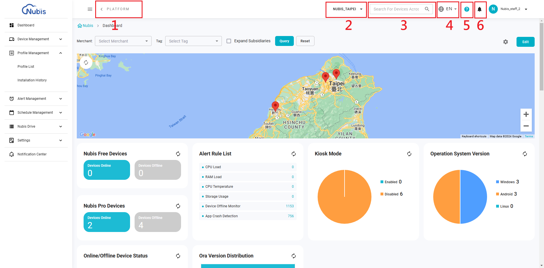Select the CPU Load alert rule

pos(248,167)
